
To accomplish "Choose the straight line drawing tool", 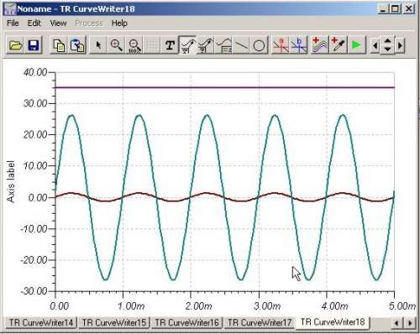I will 241,45.
